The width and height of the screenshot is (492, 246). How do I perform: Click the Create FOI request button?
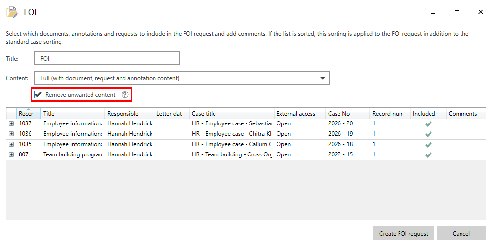pyautogui.click(x=403, y=233)
